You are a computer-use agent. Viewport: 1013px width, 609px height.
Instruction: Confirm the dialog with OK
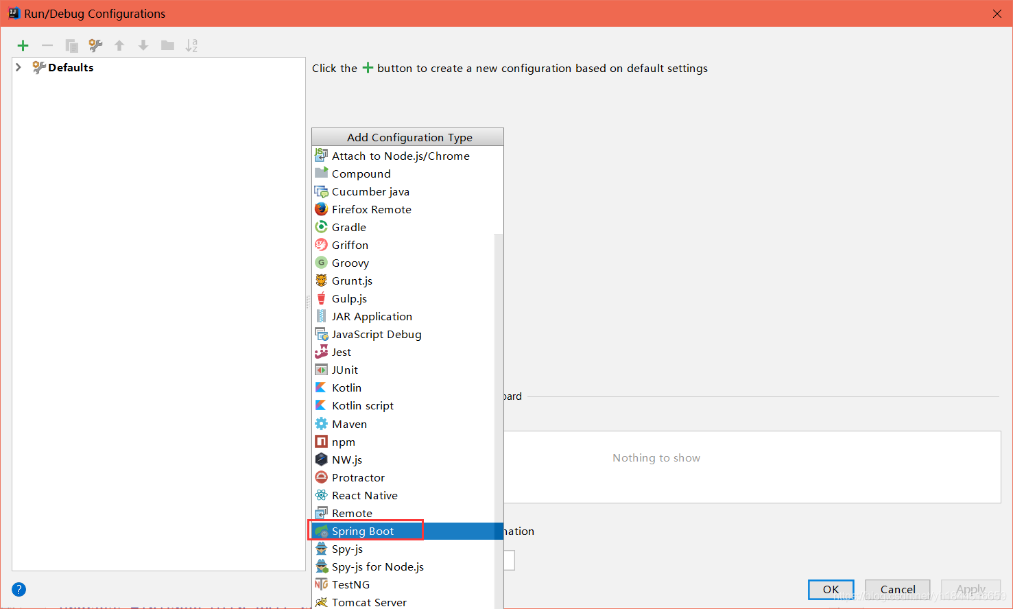831,589
